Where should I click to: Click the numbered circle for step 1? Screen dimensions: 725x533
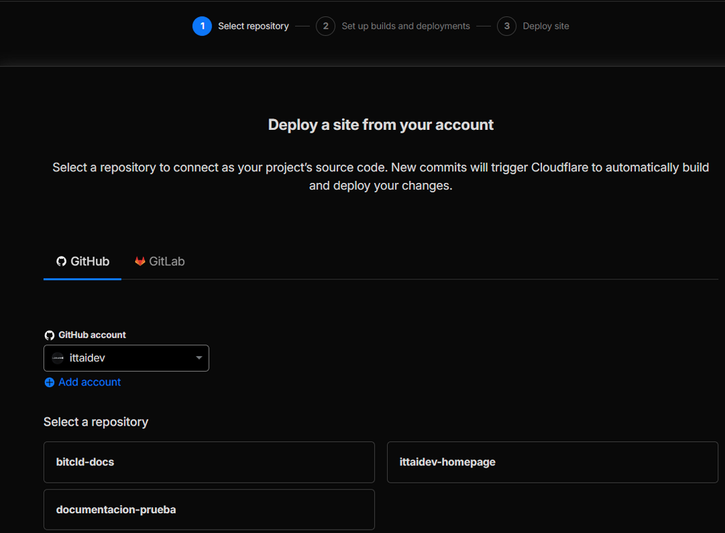(202, 26)
